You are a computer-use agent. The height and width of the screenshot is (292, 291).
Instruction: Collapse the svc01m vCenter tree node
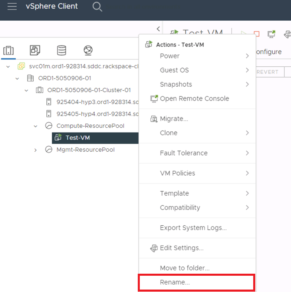coord(8,66)
